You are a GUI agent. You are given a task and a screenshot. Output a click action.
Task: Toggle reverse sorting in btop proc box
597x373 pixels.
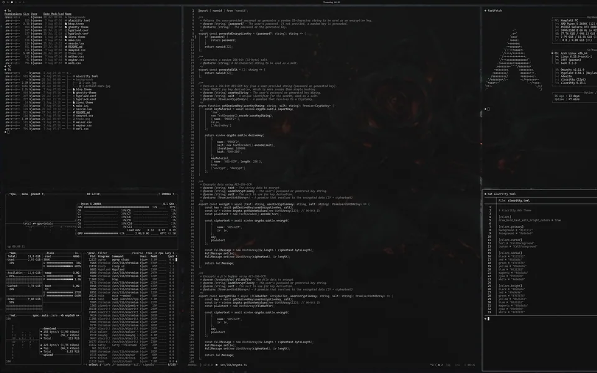pos(137,253)
